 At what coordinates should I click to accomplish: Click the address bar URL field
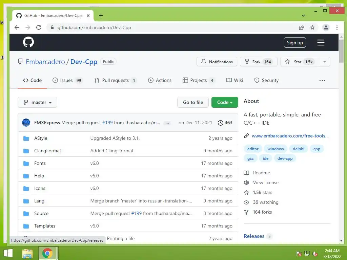[172, 27]
